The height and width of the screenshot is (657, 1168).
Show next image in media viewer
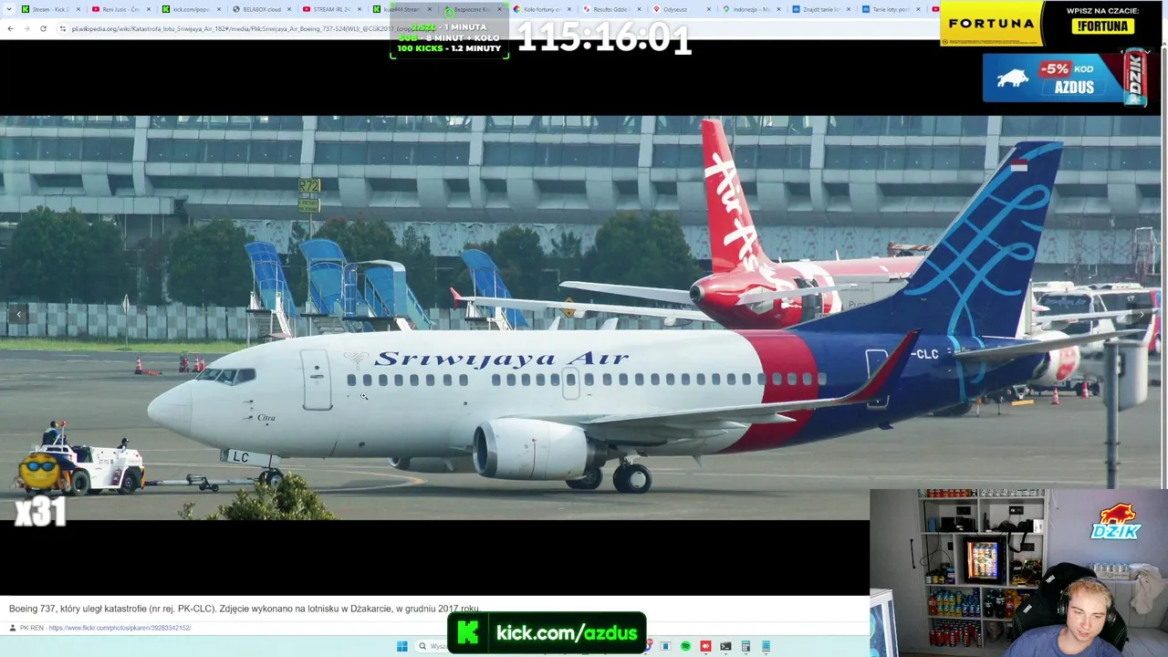click(1141, 315)
